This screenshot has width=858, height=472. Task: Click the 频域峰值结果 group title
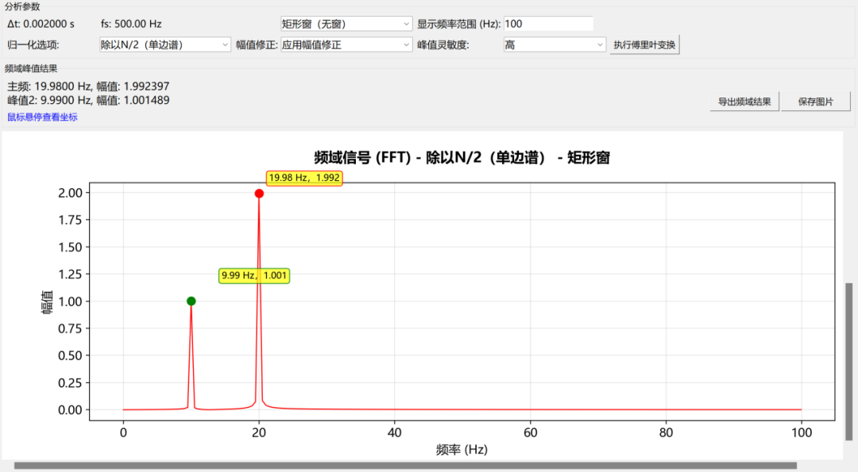pyautogui.click(x=31, y=68)
